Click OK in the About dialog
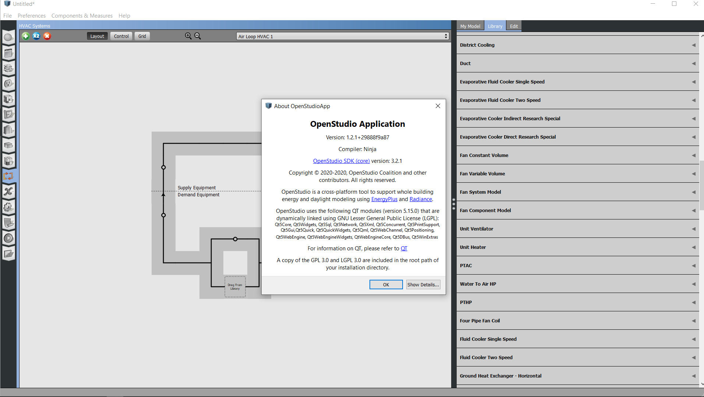This screenshot has height=397, width=704. [386, 285]
